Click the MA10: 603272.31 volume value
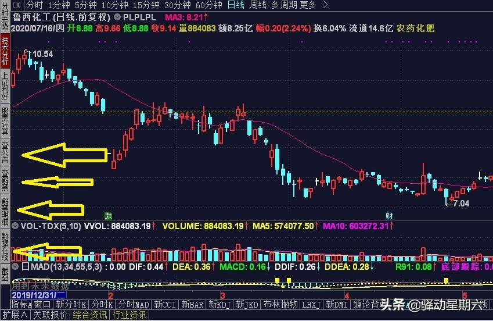The height and width of the screenshot is (321, 493). click(x=358, y=226)
